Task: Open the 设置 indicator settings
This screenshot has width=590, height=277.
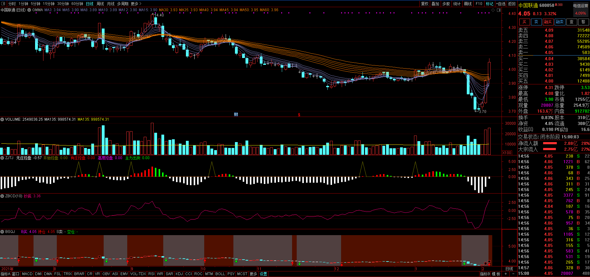Action: [263, 274]
